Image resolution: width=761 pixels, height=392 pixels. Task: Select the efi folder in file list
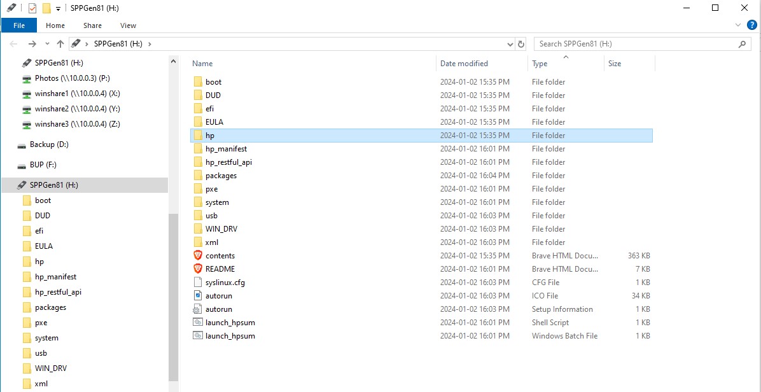pos(421,109)
